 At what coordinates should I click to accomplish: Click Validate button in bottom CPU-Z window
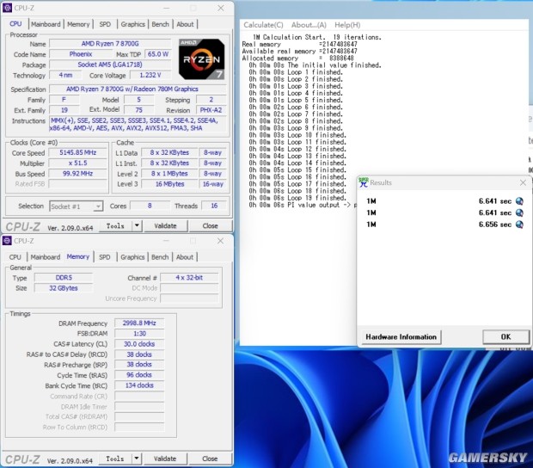[165, 459]
